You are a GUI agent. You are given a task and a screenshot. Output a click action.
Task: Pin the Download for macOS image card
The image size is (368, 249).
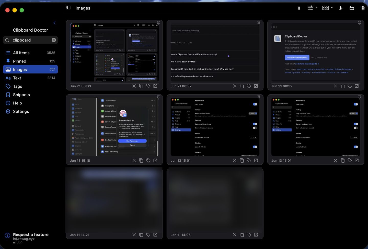(360, 23)
